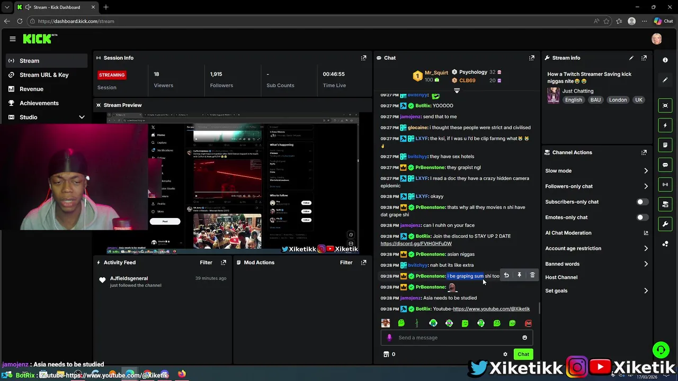Open the emoji picker in message box
678x381 pixels.
click(524, 338)
